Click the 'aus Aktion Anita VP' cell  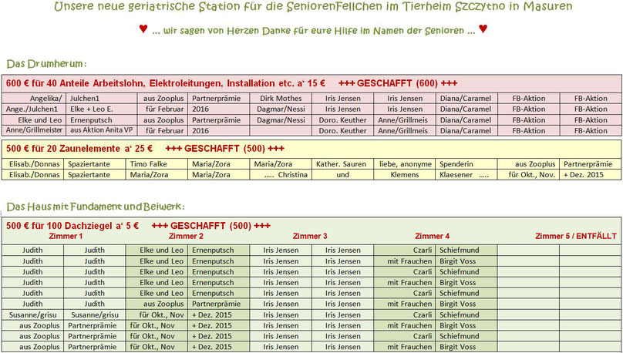pyautogui.click(x=102, y=130)
